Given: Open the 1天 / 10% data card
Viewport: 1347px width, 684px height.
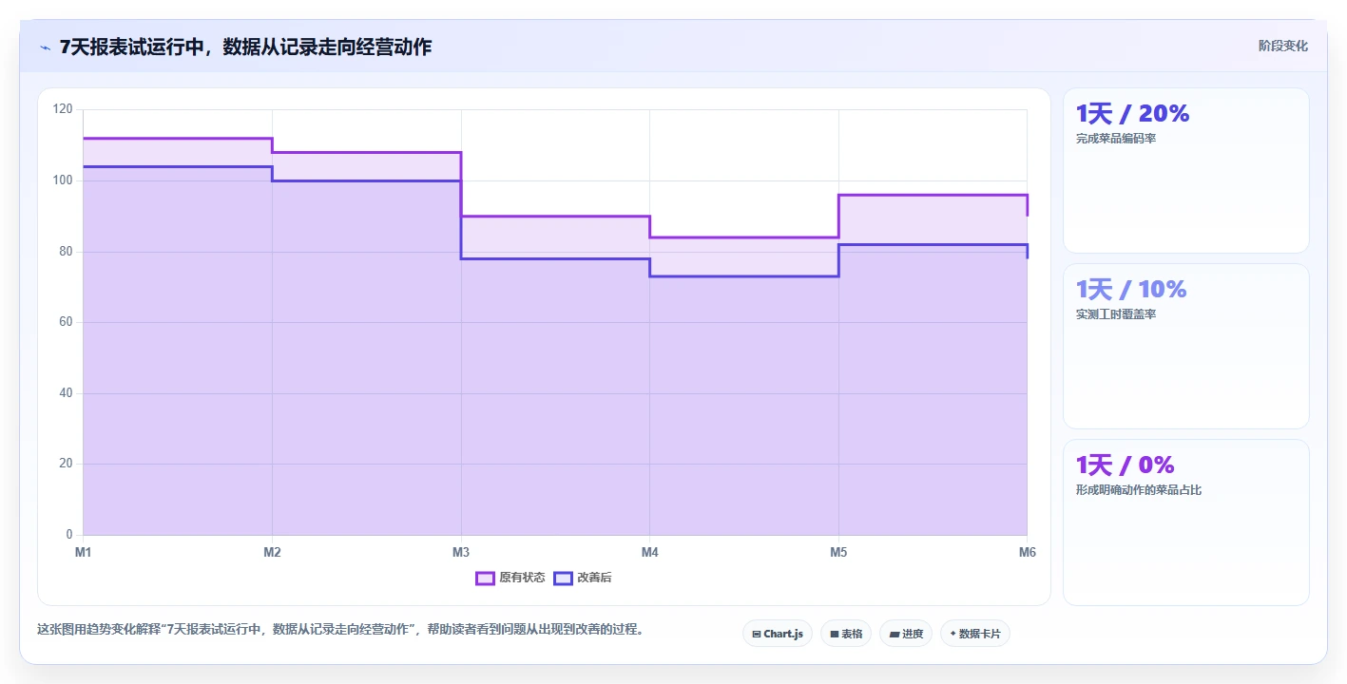Looking at the screenshot, I should pos(1185,347).
